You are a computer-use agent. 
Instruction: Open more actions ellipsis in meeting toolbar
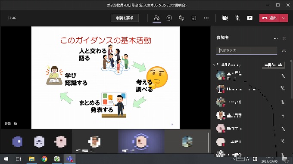[206, 18]
